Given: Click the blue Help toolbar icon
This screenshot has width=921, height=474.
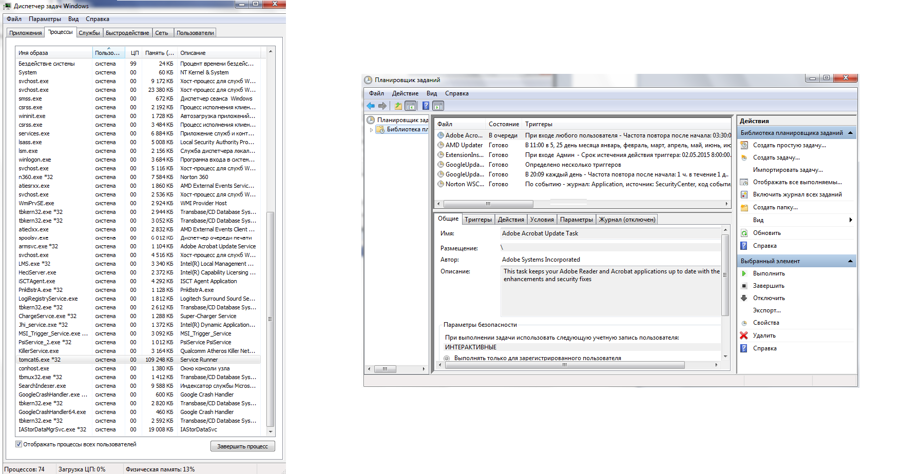Looking at the screenshot, I should (426, 106).
